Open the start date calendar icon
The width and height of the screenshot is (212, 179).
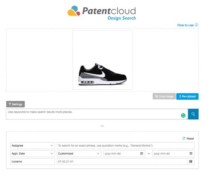[142, 154]
